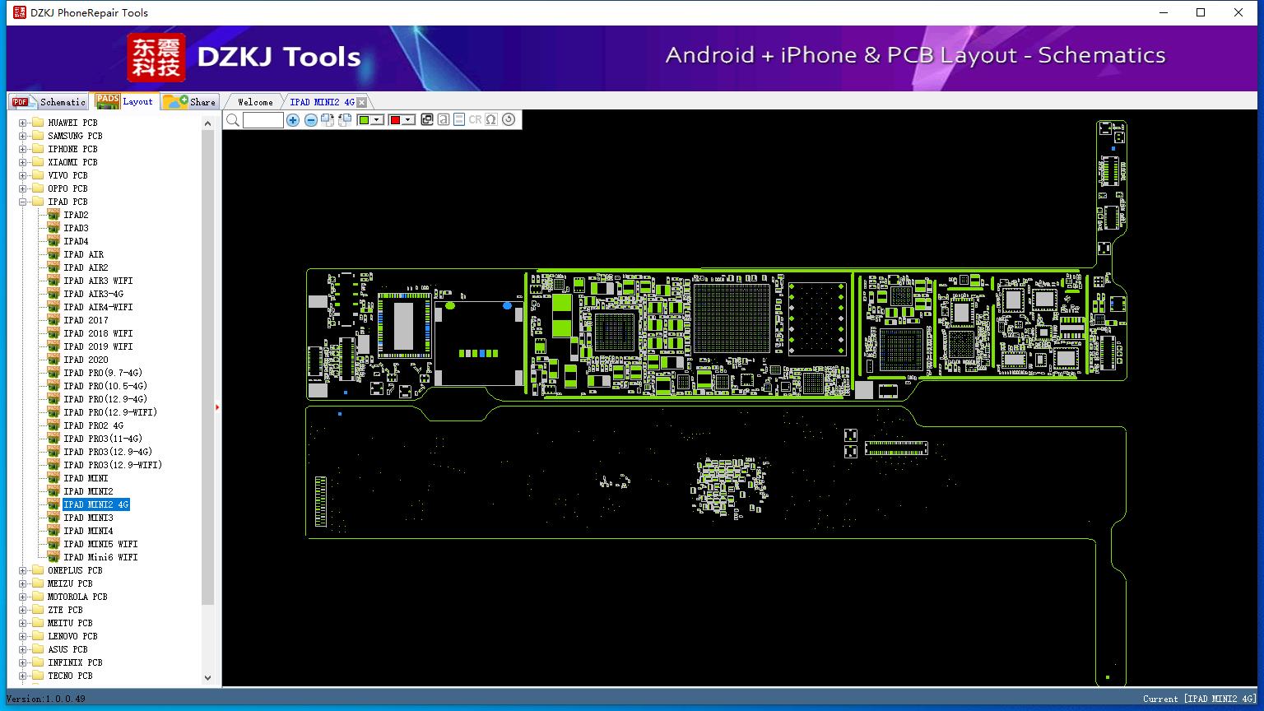Expand the LENOVO PCB folder

point(23,636)
